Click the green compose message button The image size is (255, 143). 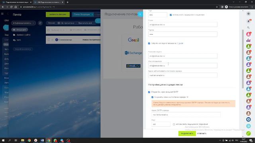[58, 14]
